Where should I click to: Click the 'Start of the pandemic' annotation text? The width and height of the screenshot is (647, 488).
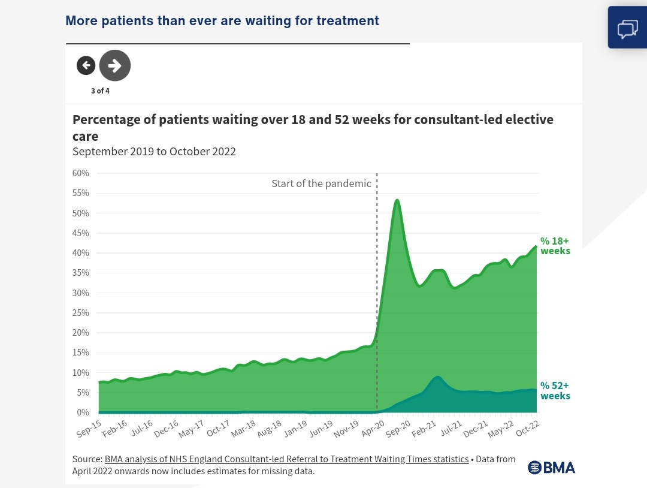[321, 183]
